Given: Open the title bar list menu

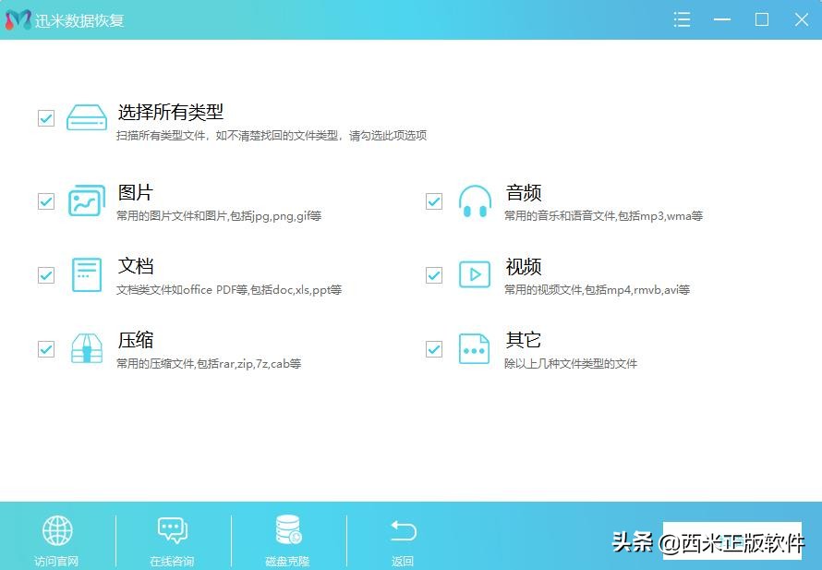Looking at the screenshot, I should coord(682,19).
